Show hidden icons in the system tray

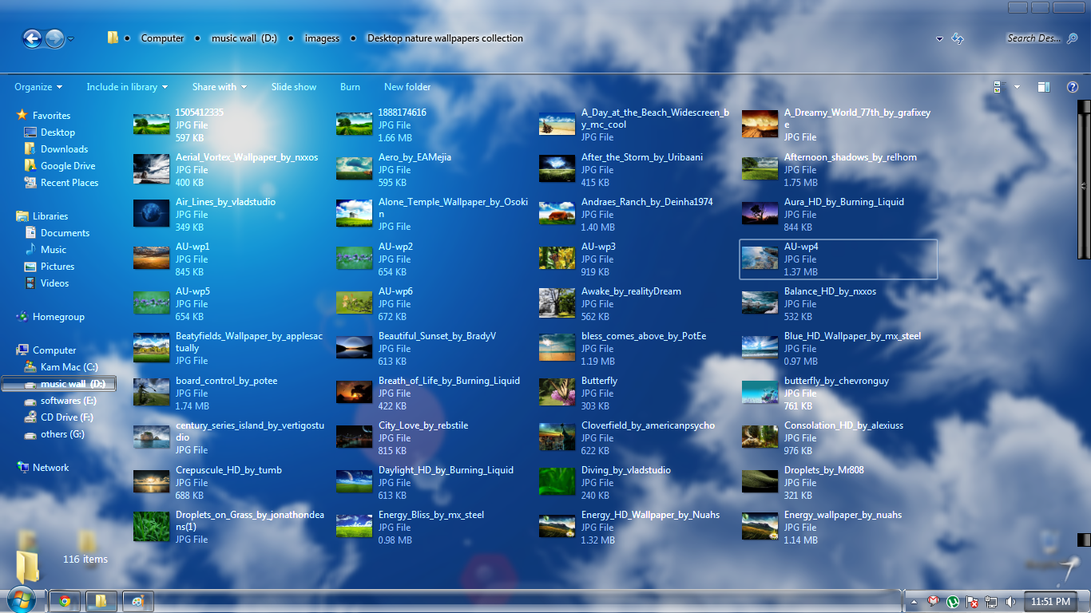click(x=913, y=601)
